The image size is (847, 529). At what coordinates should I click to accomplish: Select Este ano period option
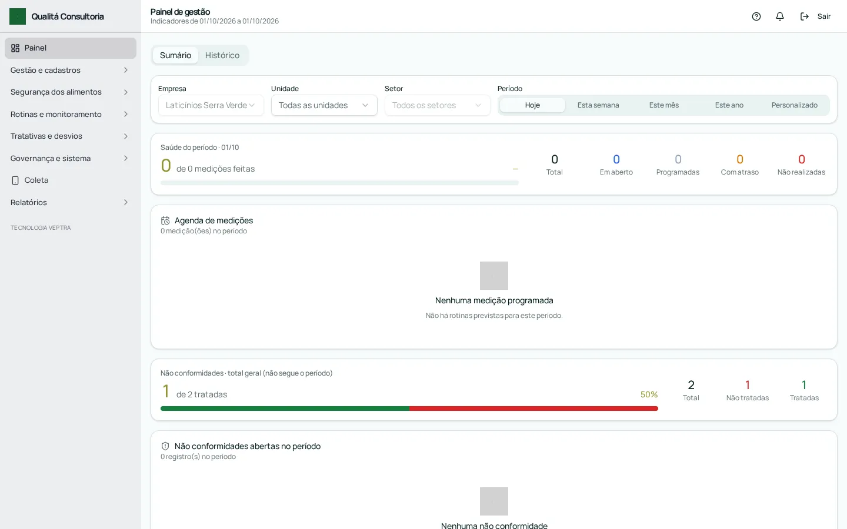729,105
